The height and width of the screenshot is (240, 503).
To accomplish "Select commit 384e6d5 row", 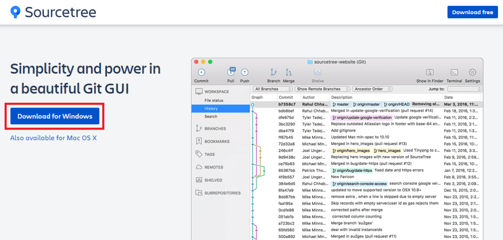I will (366, 184).
